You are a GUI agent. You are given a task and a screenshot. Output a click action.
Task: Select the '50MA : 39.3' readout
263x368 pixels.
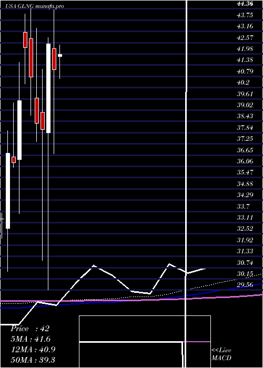click(33, 360)
